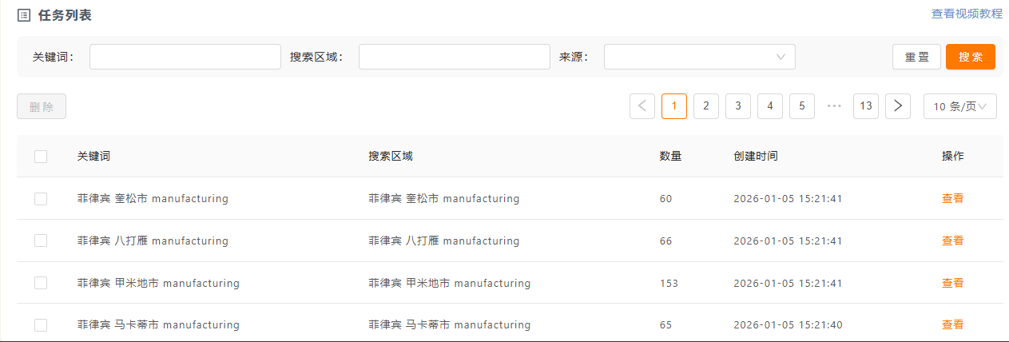Image resolution: width=1009 pixels, height=342 pixels.
Task: Click the 重置 reset button
Action: click(x=916, y=57)
